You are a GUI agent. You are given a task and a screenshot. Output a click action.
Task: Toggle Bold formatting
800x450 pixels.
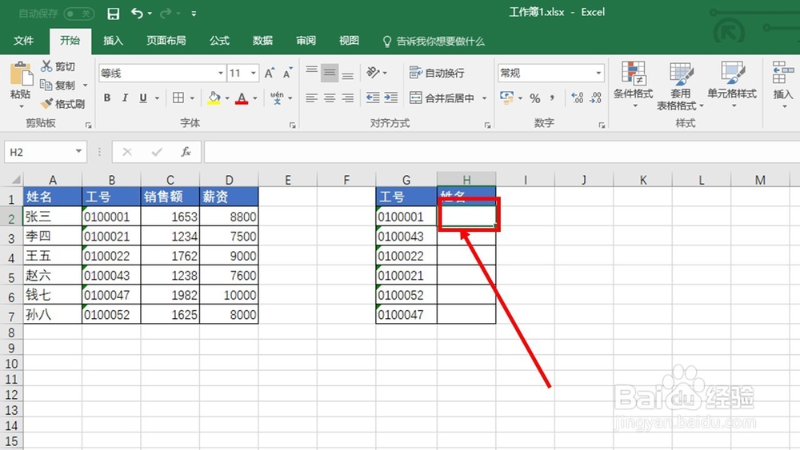tap(107, 98)
